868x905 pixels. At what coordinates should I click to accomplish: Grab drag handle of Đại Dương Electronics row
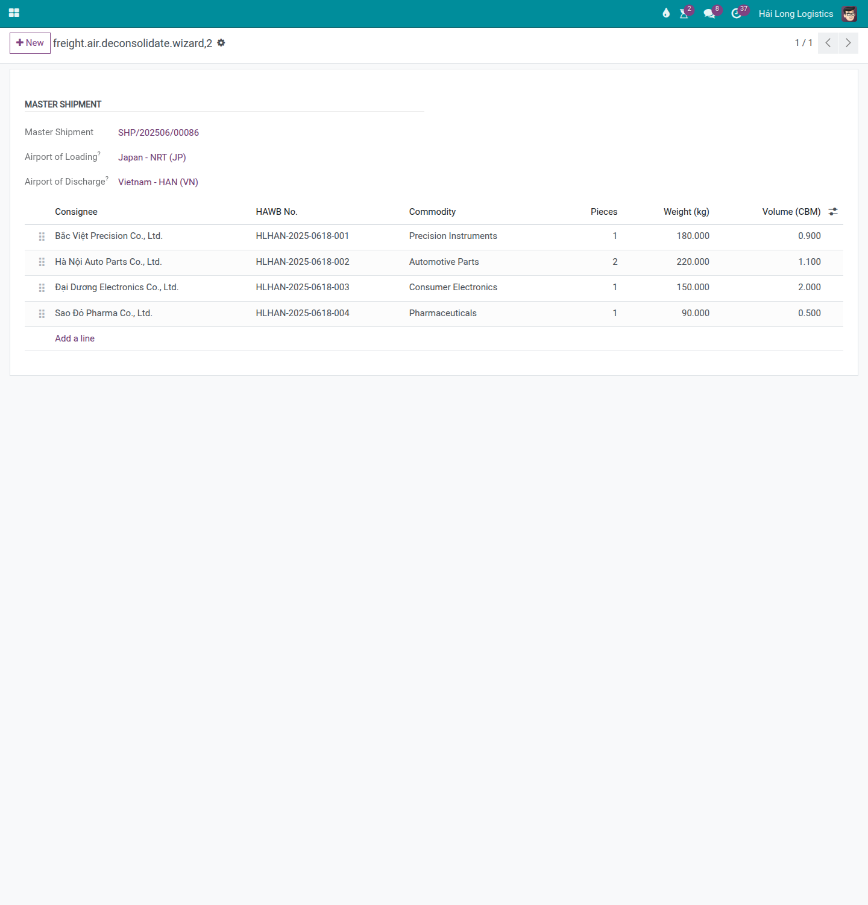pyautogui.click(x=42, y=288)
